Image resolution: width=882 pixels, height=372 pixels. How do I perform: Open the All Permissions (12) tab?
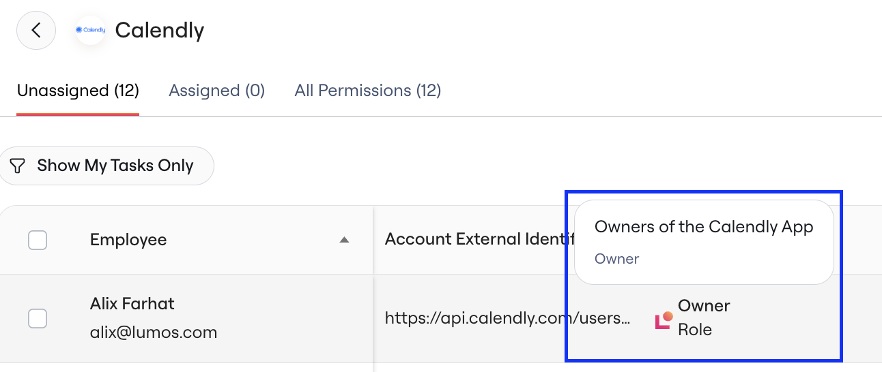tap(368, 91)
